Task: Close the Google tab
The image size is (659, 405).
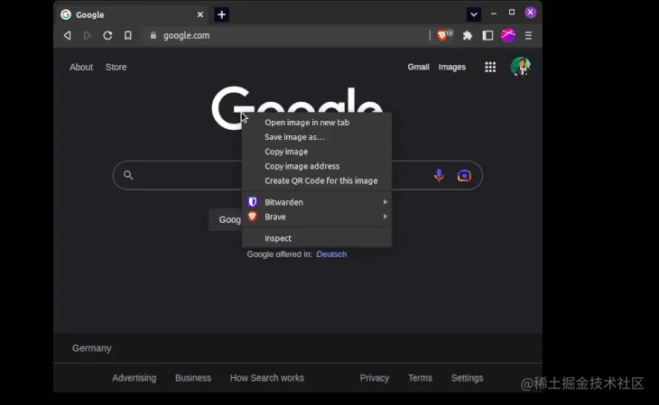Action: (x=200, y=14)
